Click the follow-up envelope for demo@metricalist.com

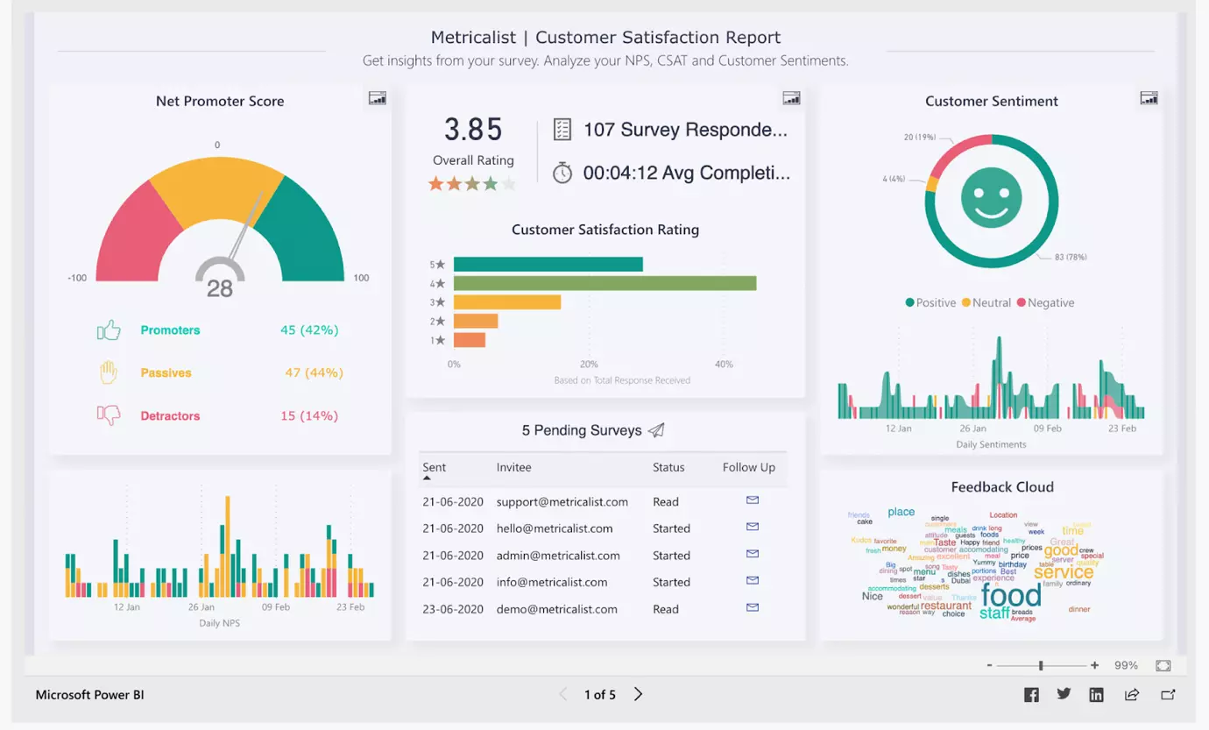point(752,608)
